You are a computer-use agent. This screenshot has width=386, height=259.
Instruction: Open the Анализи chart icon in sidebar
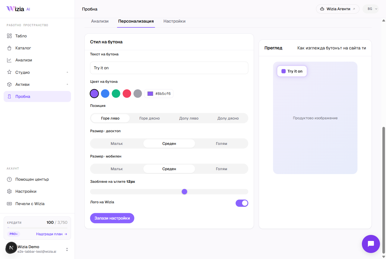click(x=9, y=60)
